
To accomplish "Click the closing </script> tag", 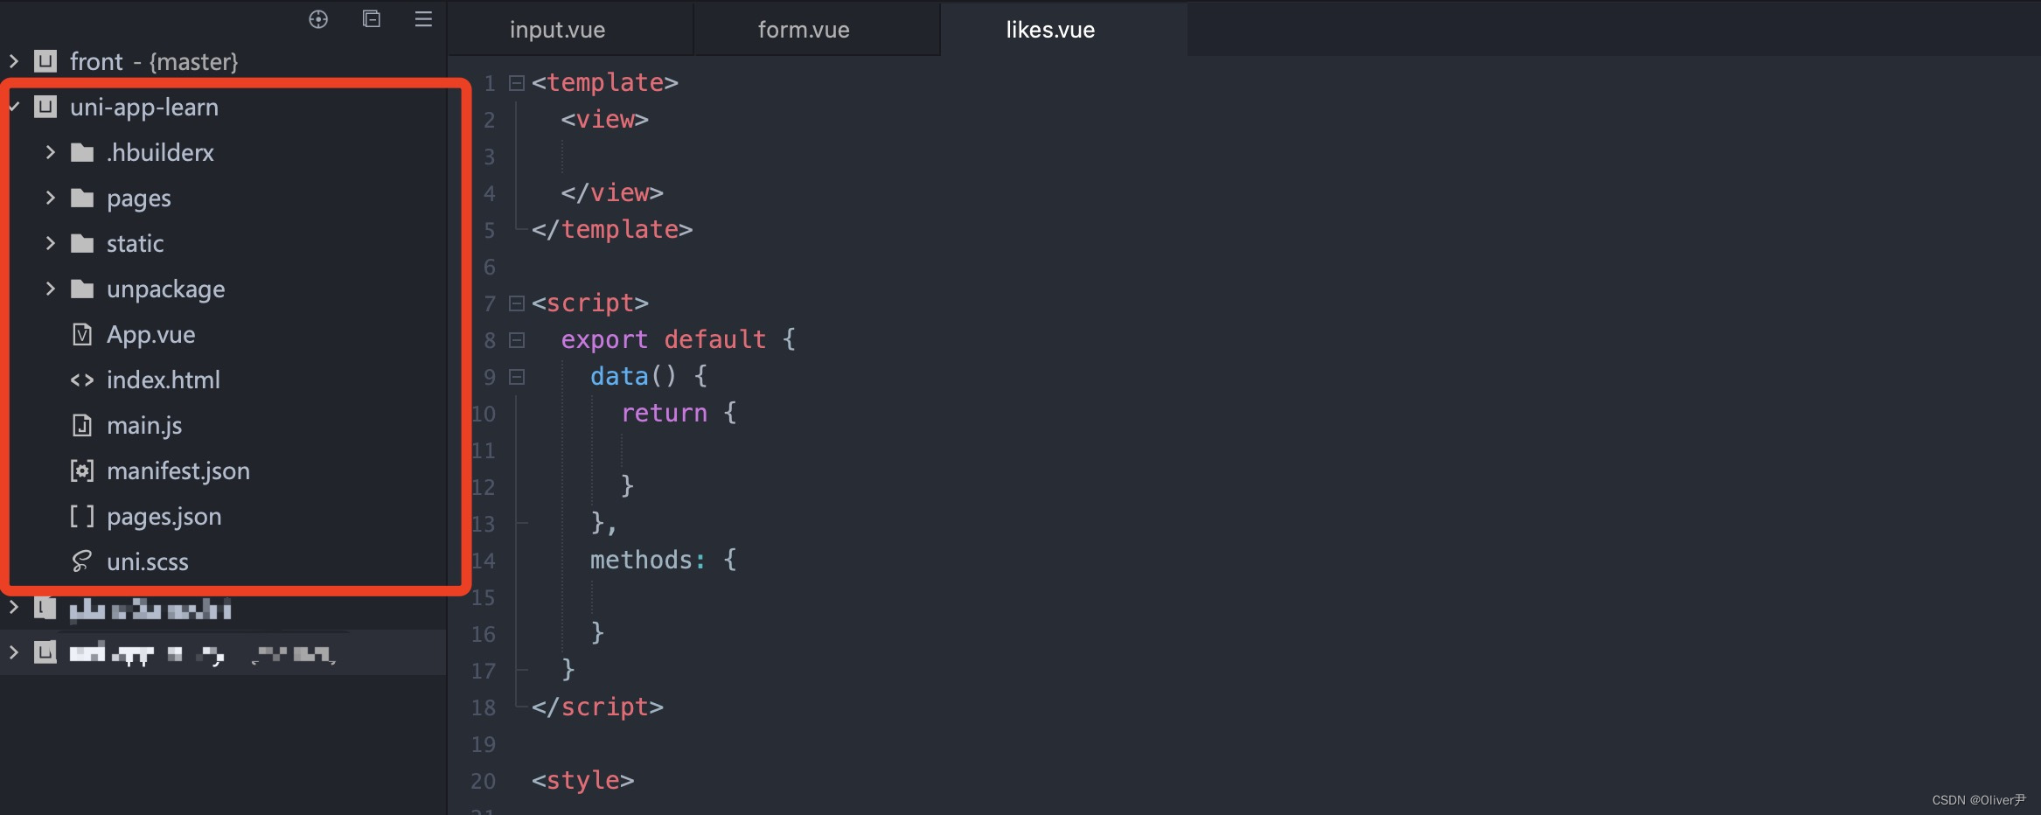I will [598, 707].
